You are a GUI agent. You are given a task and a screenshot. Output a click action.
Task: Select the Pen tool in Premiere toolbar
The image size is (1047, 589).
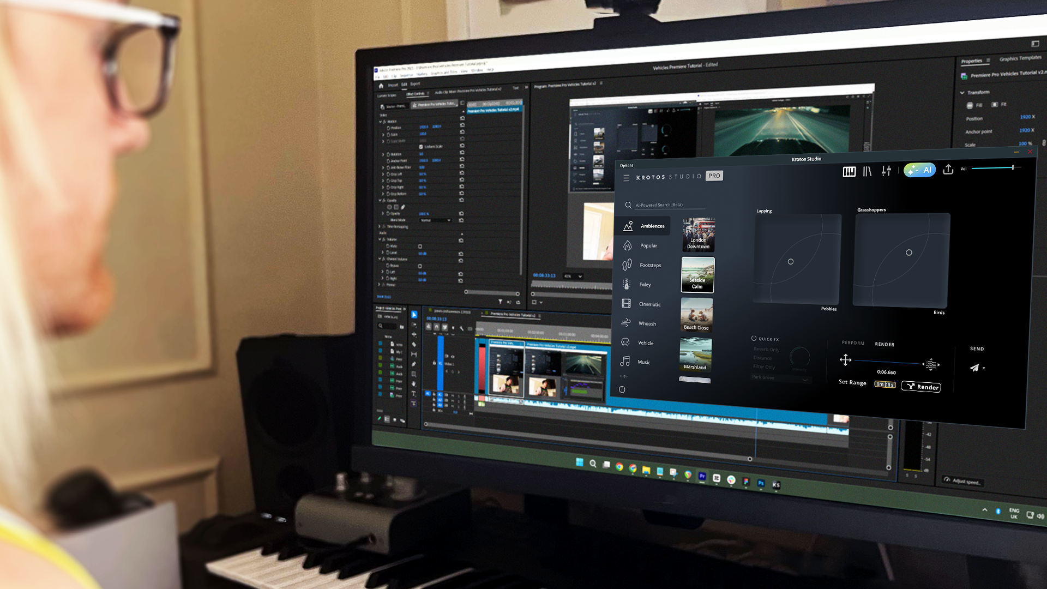coord(414,364)
